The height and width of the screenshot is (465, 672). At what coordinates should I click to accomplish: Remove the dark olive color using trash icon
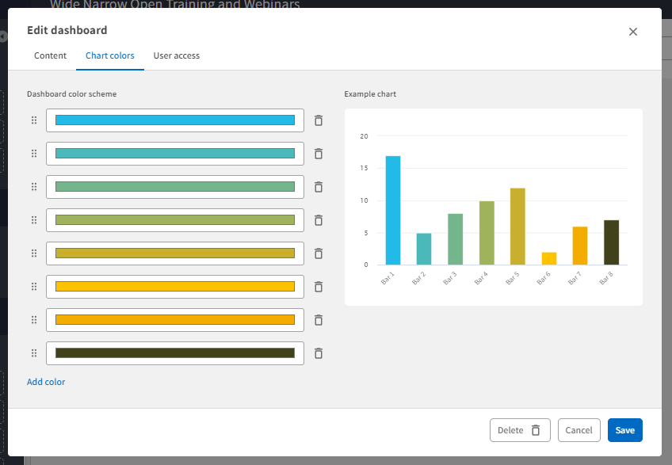coord(319,353)
